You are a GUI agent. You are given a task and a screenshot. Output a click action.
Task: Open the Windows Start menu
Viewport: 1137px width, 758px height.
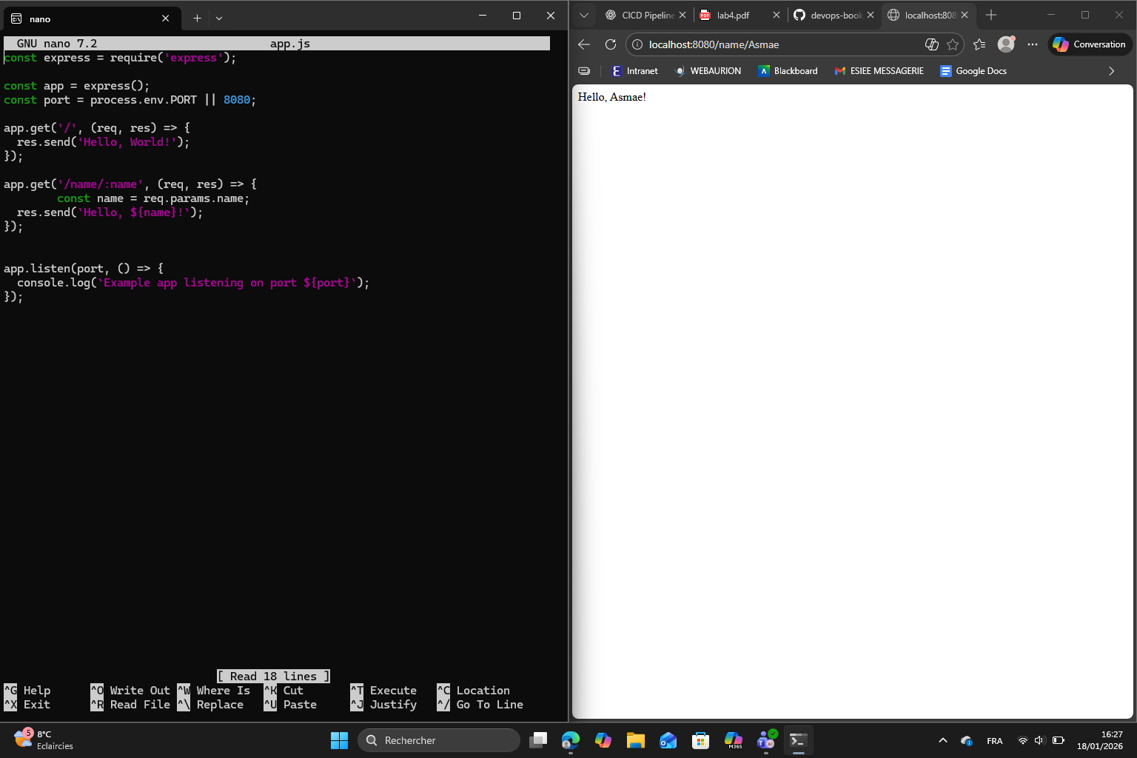(x=339, y=740)
